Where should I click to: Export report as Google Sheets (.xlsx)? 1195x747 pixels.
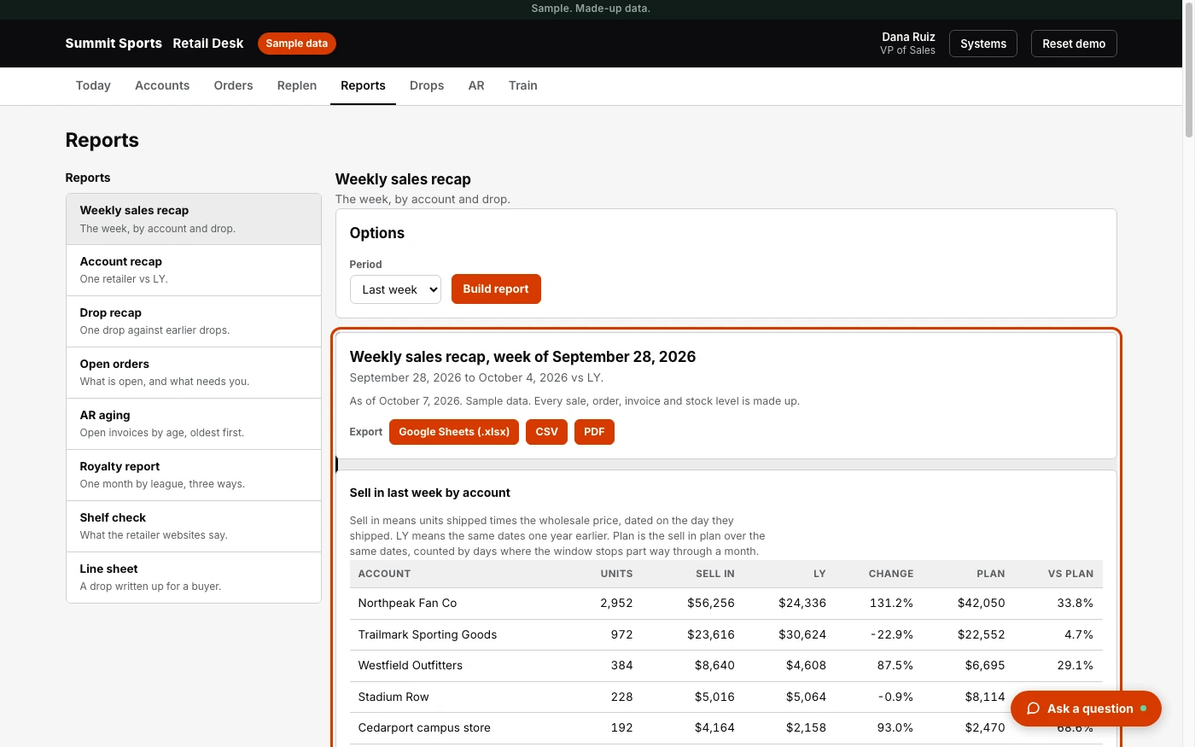(x=454, y=432)
